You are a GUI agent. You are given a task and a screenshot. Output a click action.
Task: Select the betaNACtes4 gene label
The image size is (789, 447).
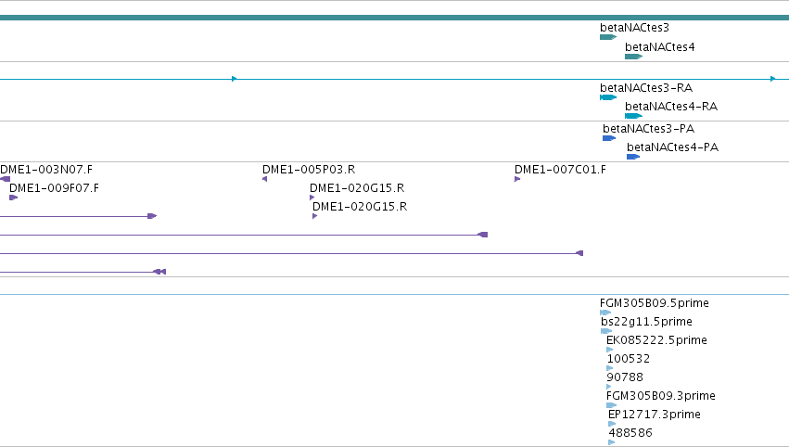tap(660, 47)
